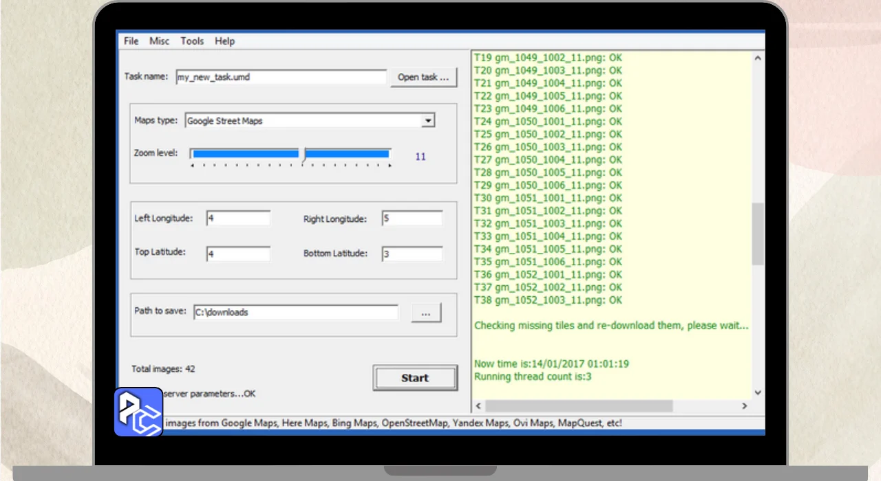This screenshot has height=481, width=881.
Task: Click the Left Longitude field
Action: (x=238, y=218)
